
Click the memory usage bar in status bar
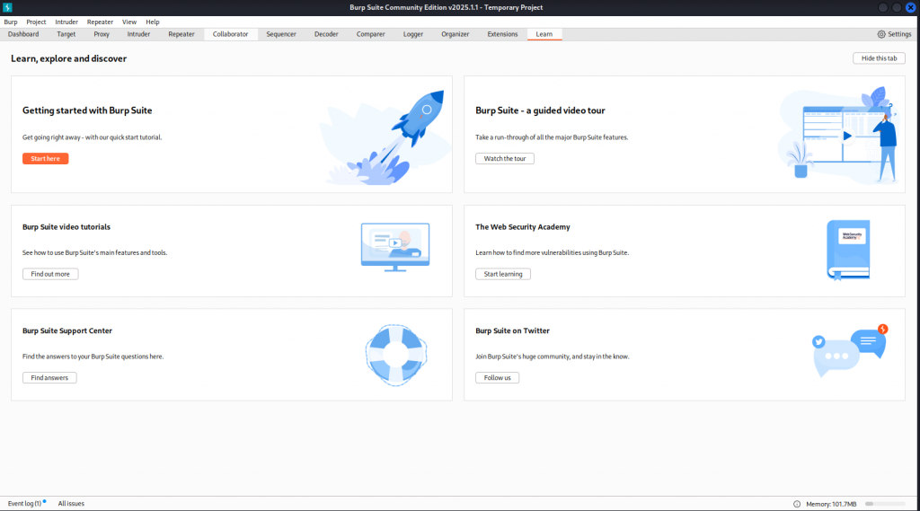coord(885,504)
